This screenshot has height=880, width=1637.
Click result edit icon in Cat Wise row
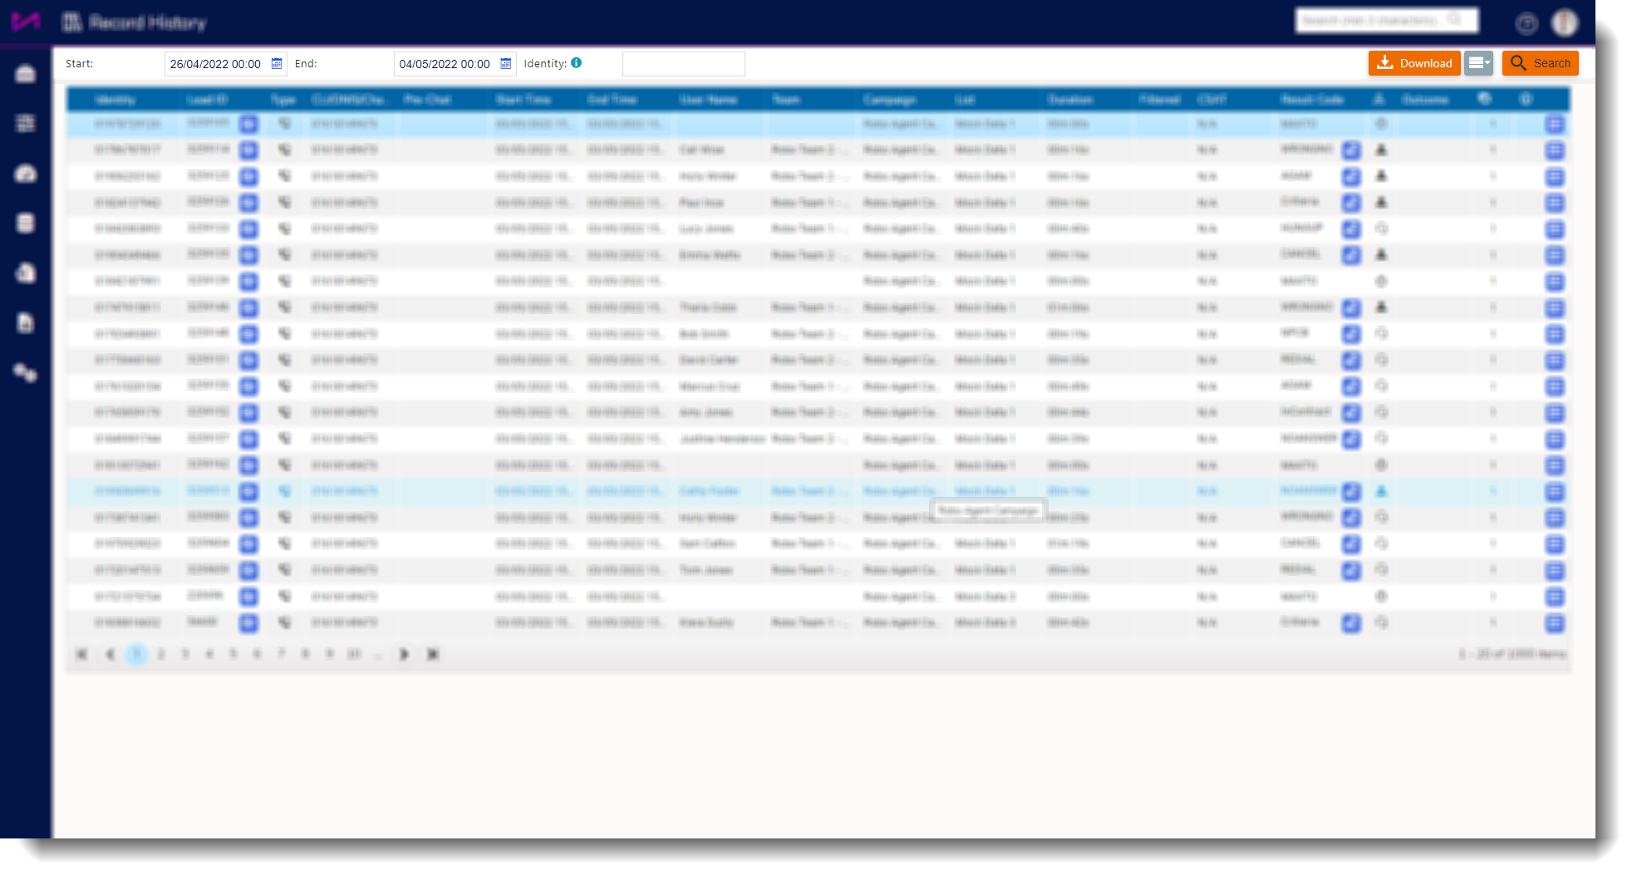tap(1352, 150)
